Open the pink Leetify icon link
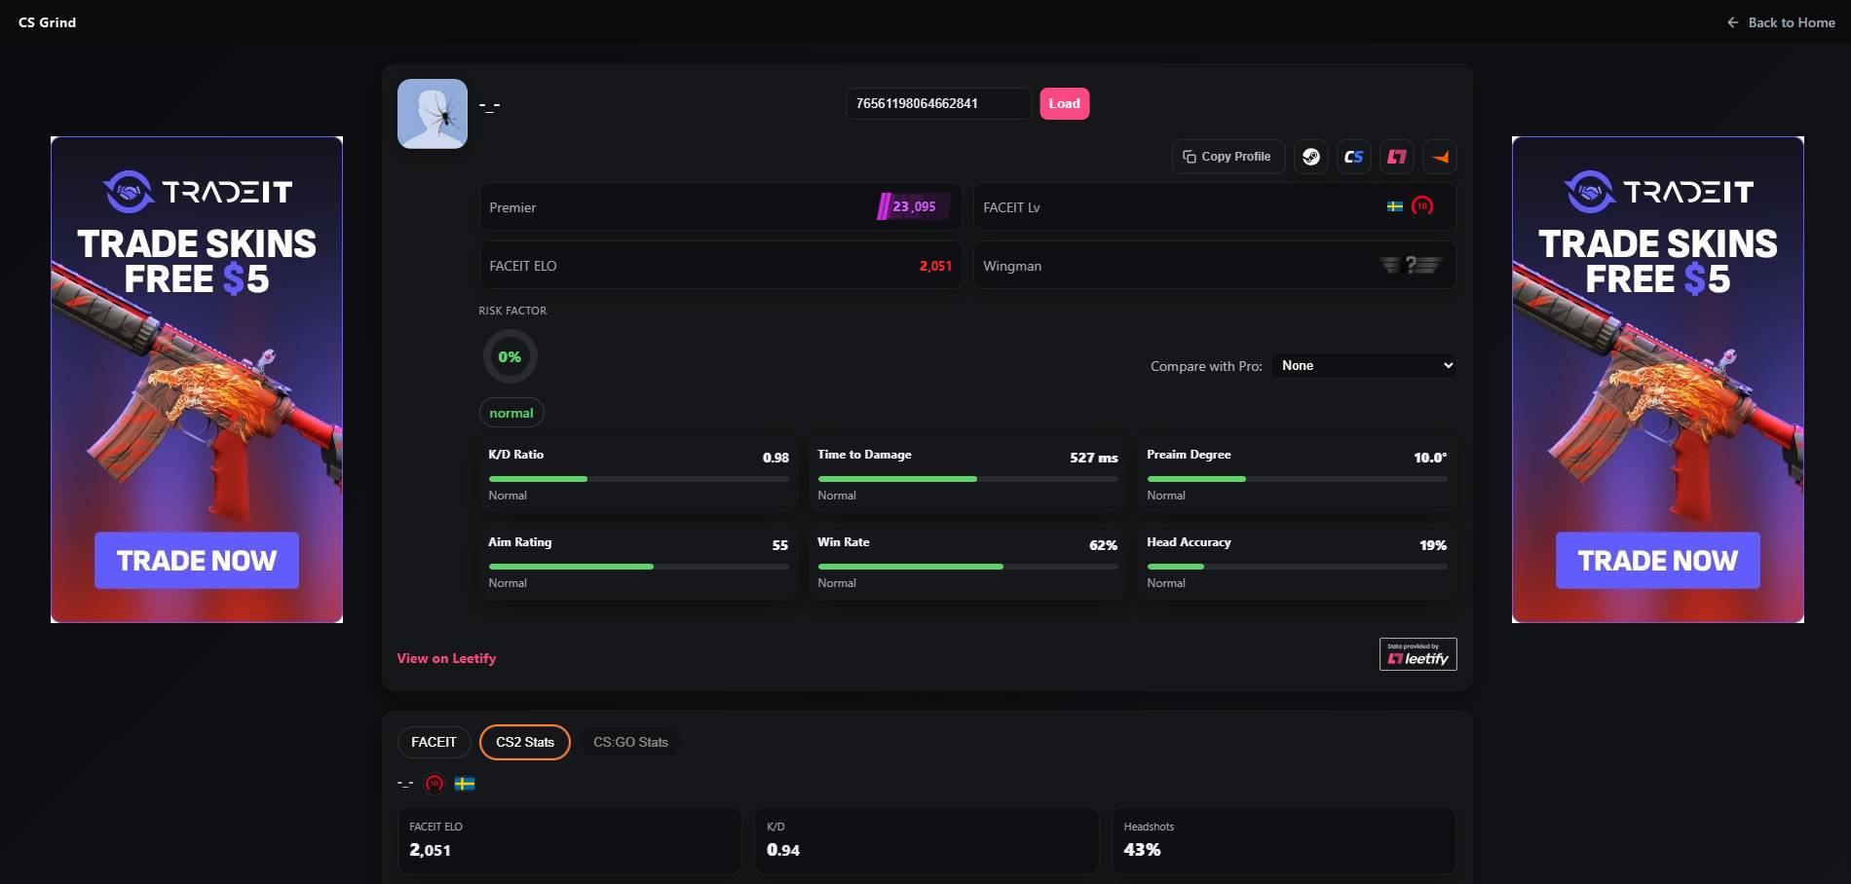This screenshot has width=1851, height=884. click(1397, 157)
